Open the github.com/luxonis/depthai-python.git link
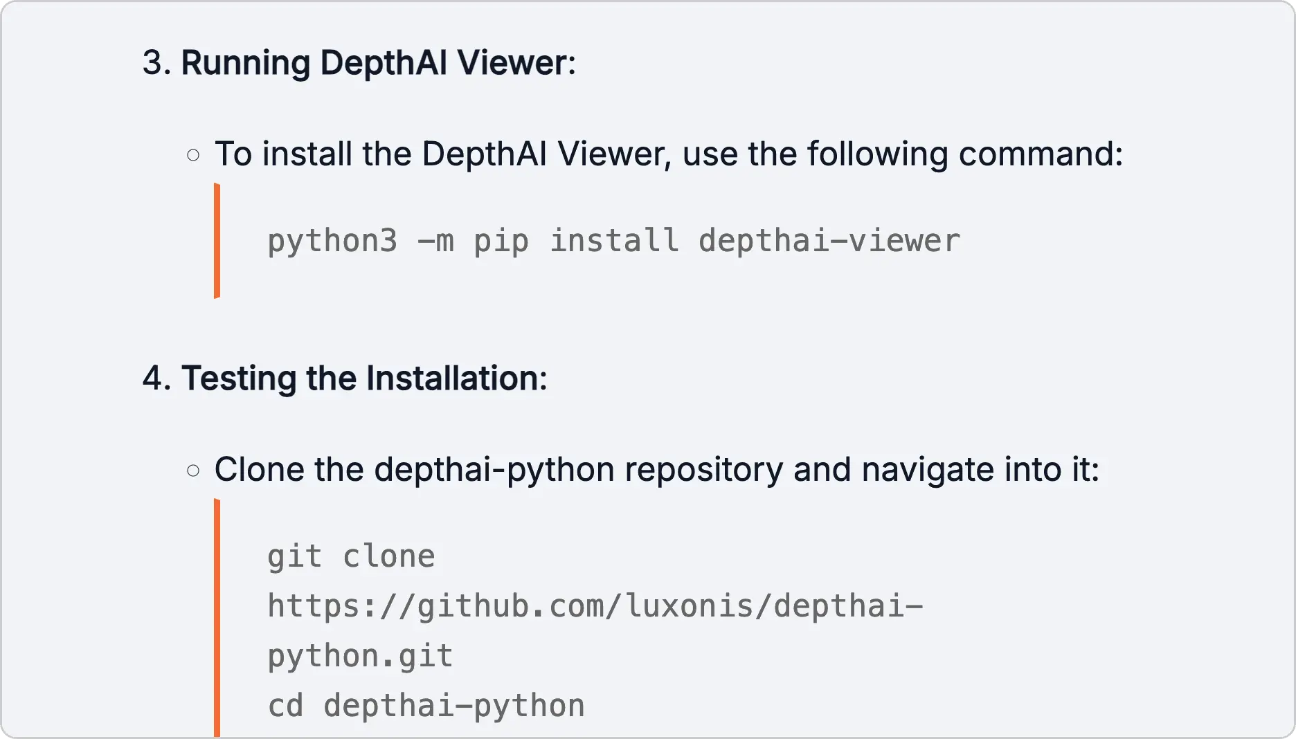The image size is (1296, 739). pos(595,605)
